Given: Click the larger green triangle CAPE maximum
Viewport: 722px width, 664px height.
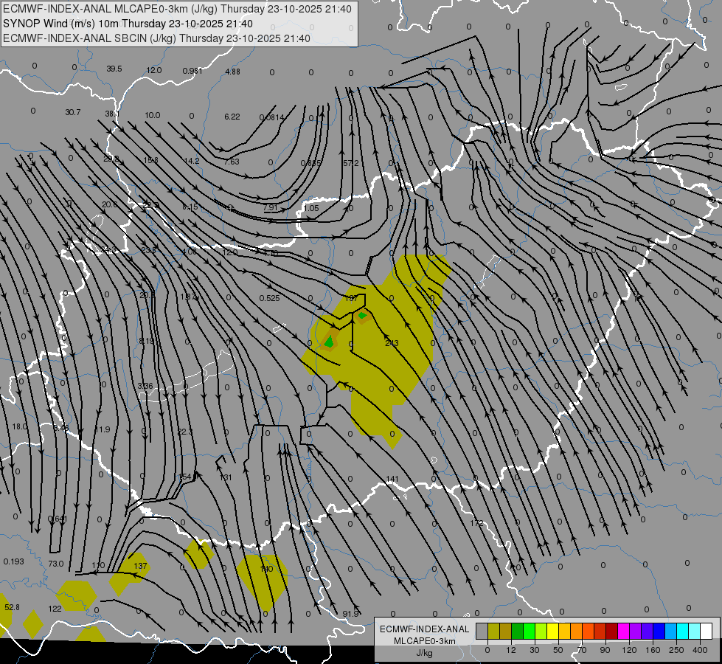Looking at the screenshot, I should pos(329,342).
